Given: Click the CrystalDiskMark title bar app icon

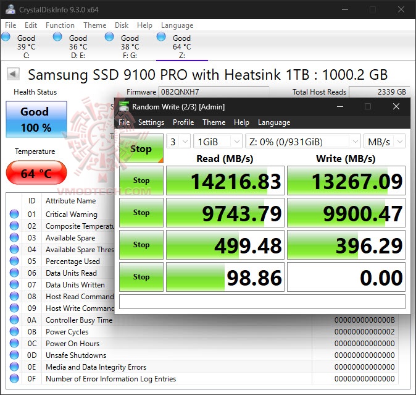Looking at the screenshot, I should tap(124, 106).
